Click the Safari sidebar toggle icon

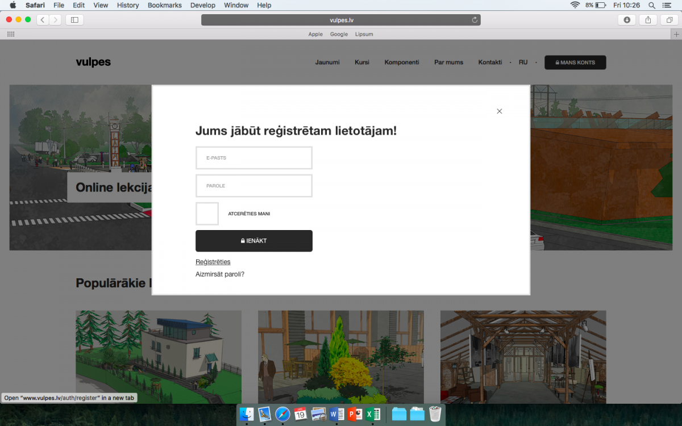click(74, 20)
